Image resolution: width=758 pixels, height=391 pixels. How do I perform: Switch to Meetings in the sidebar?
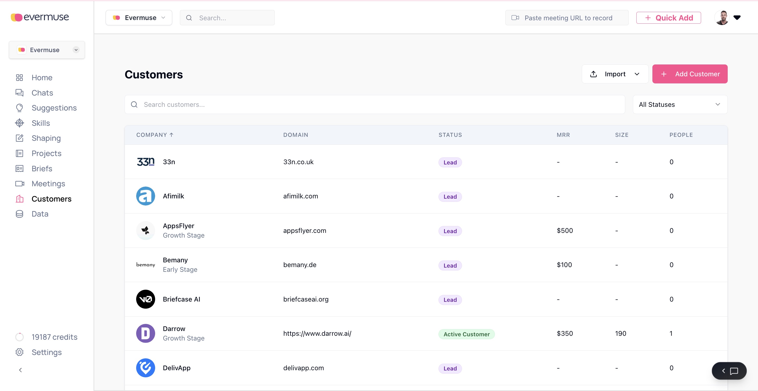click(x=48, y=184)
